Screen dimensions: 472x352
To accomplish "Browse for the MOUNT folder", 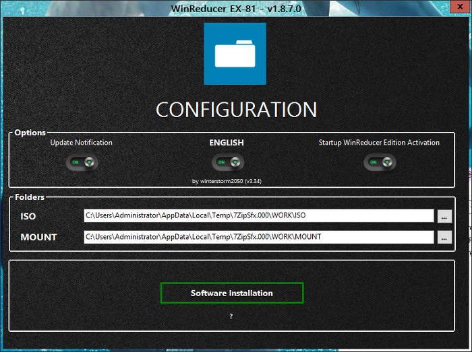I will pyautogui.click(x=444, y=238).
